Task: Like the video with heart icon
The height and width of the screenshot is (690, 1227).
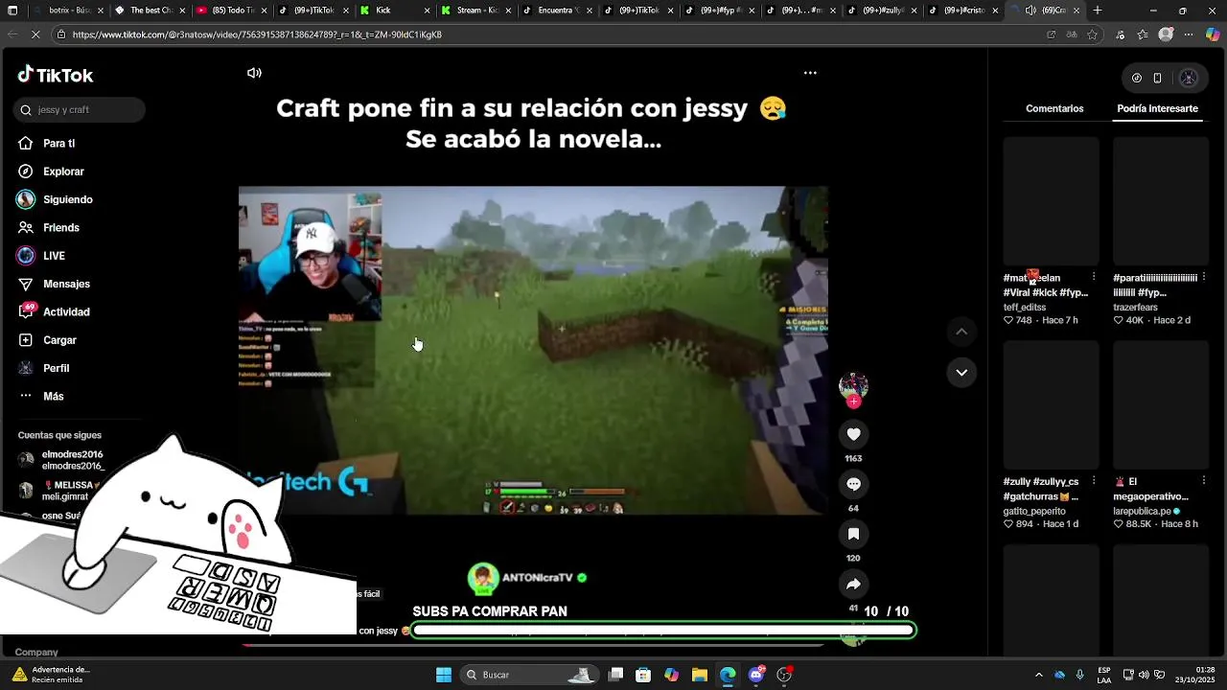Action: click(853, 434)
